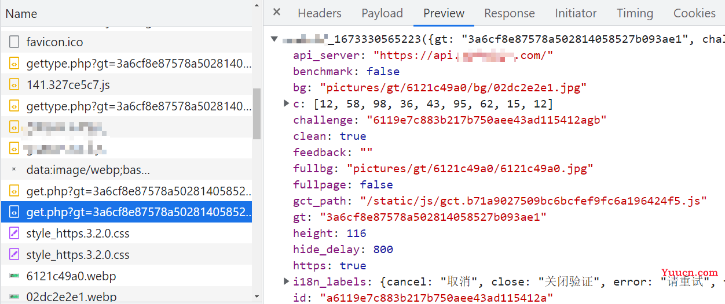The height and width of the screenshot is (304, 725).
Task: Select the Timing tab
Action: point(634,13)
